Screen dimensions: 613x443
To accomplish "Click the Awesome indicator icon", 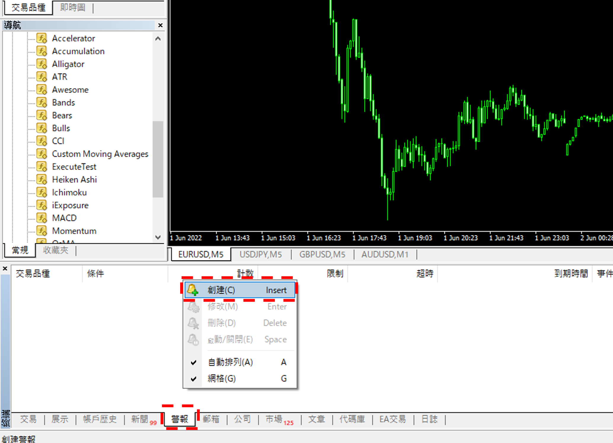I will [42, 90].
